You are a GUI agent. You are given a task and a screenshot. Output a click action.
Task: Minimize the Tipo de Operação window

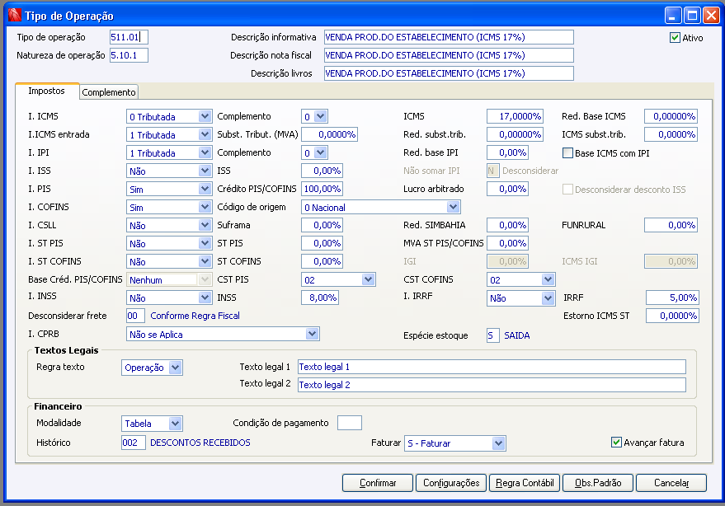tap(674, 15)
